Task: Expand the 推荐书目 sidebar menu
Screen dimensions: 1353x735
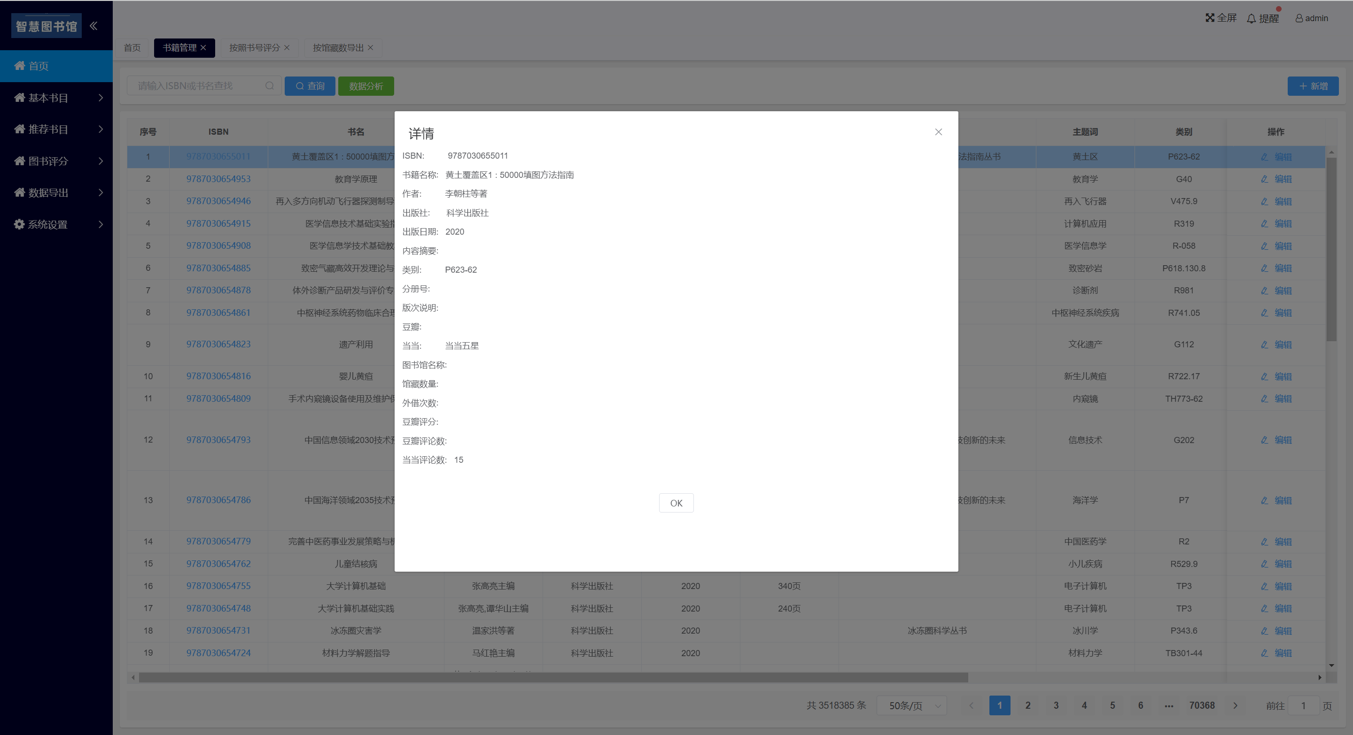Action: pos(56,129)
